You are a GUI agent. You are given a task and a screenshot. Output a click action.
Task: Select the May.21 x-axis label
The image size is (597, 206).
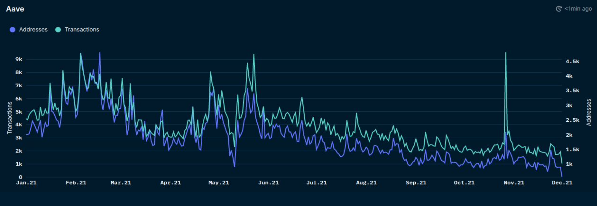pos(219,183)
